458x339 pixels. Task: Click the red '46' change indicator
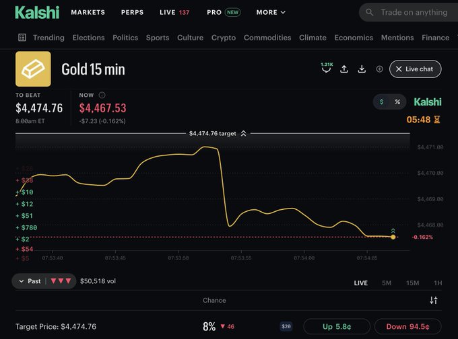[x=228, y=326]
